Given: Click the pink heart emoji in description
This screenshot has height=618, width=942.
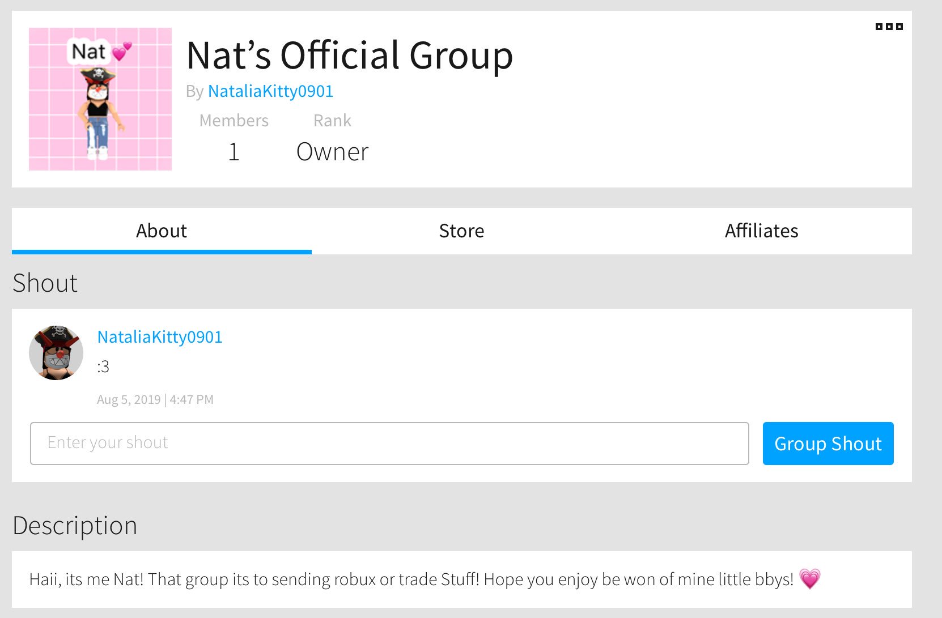Looking at the screenshot, I should click(x=810, y=579).
